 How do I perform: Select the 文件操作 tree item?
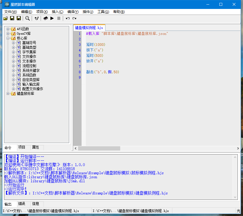pos(29,57)
